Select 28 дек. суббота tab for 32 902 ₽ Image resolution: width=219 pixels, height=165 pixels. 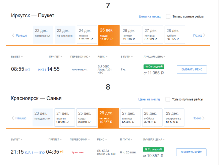pyautogui.click(x=152, y=118)
